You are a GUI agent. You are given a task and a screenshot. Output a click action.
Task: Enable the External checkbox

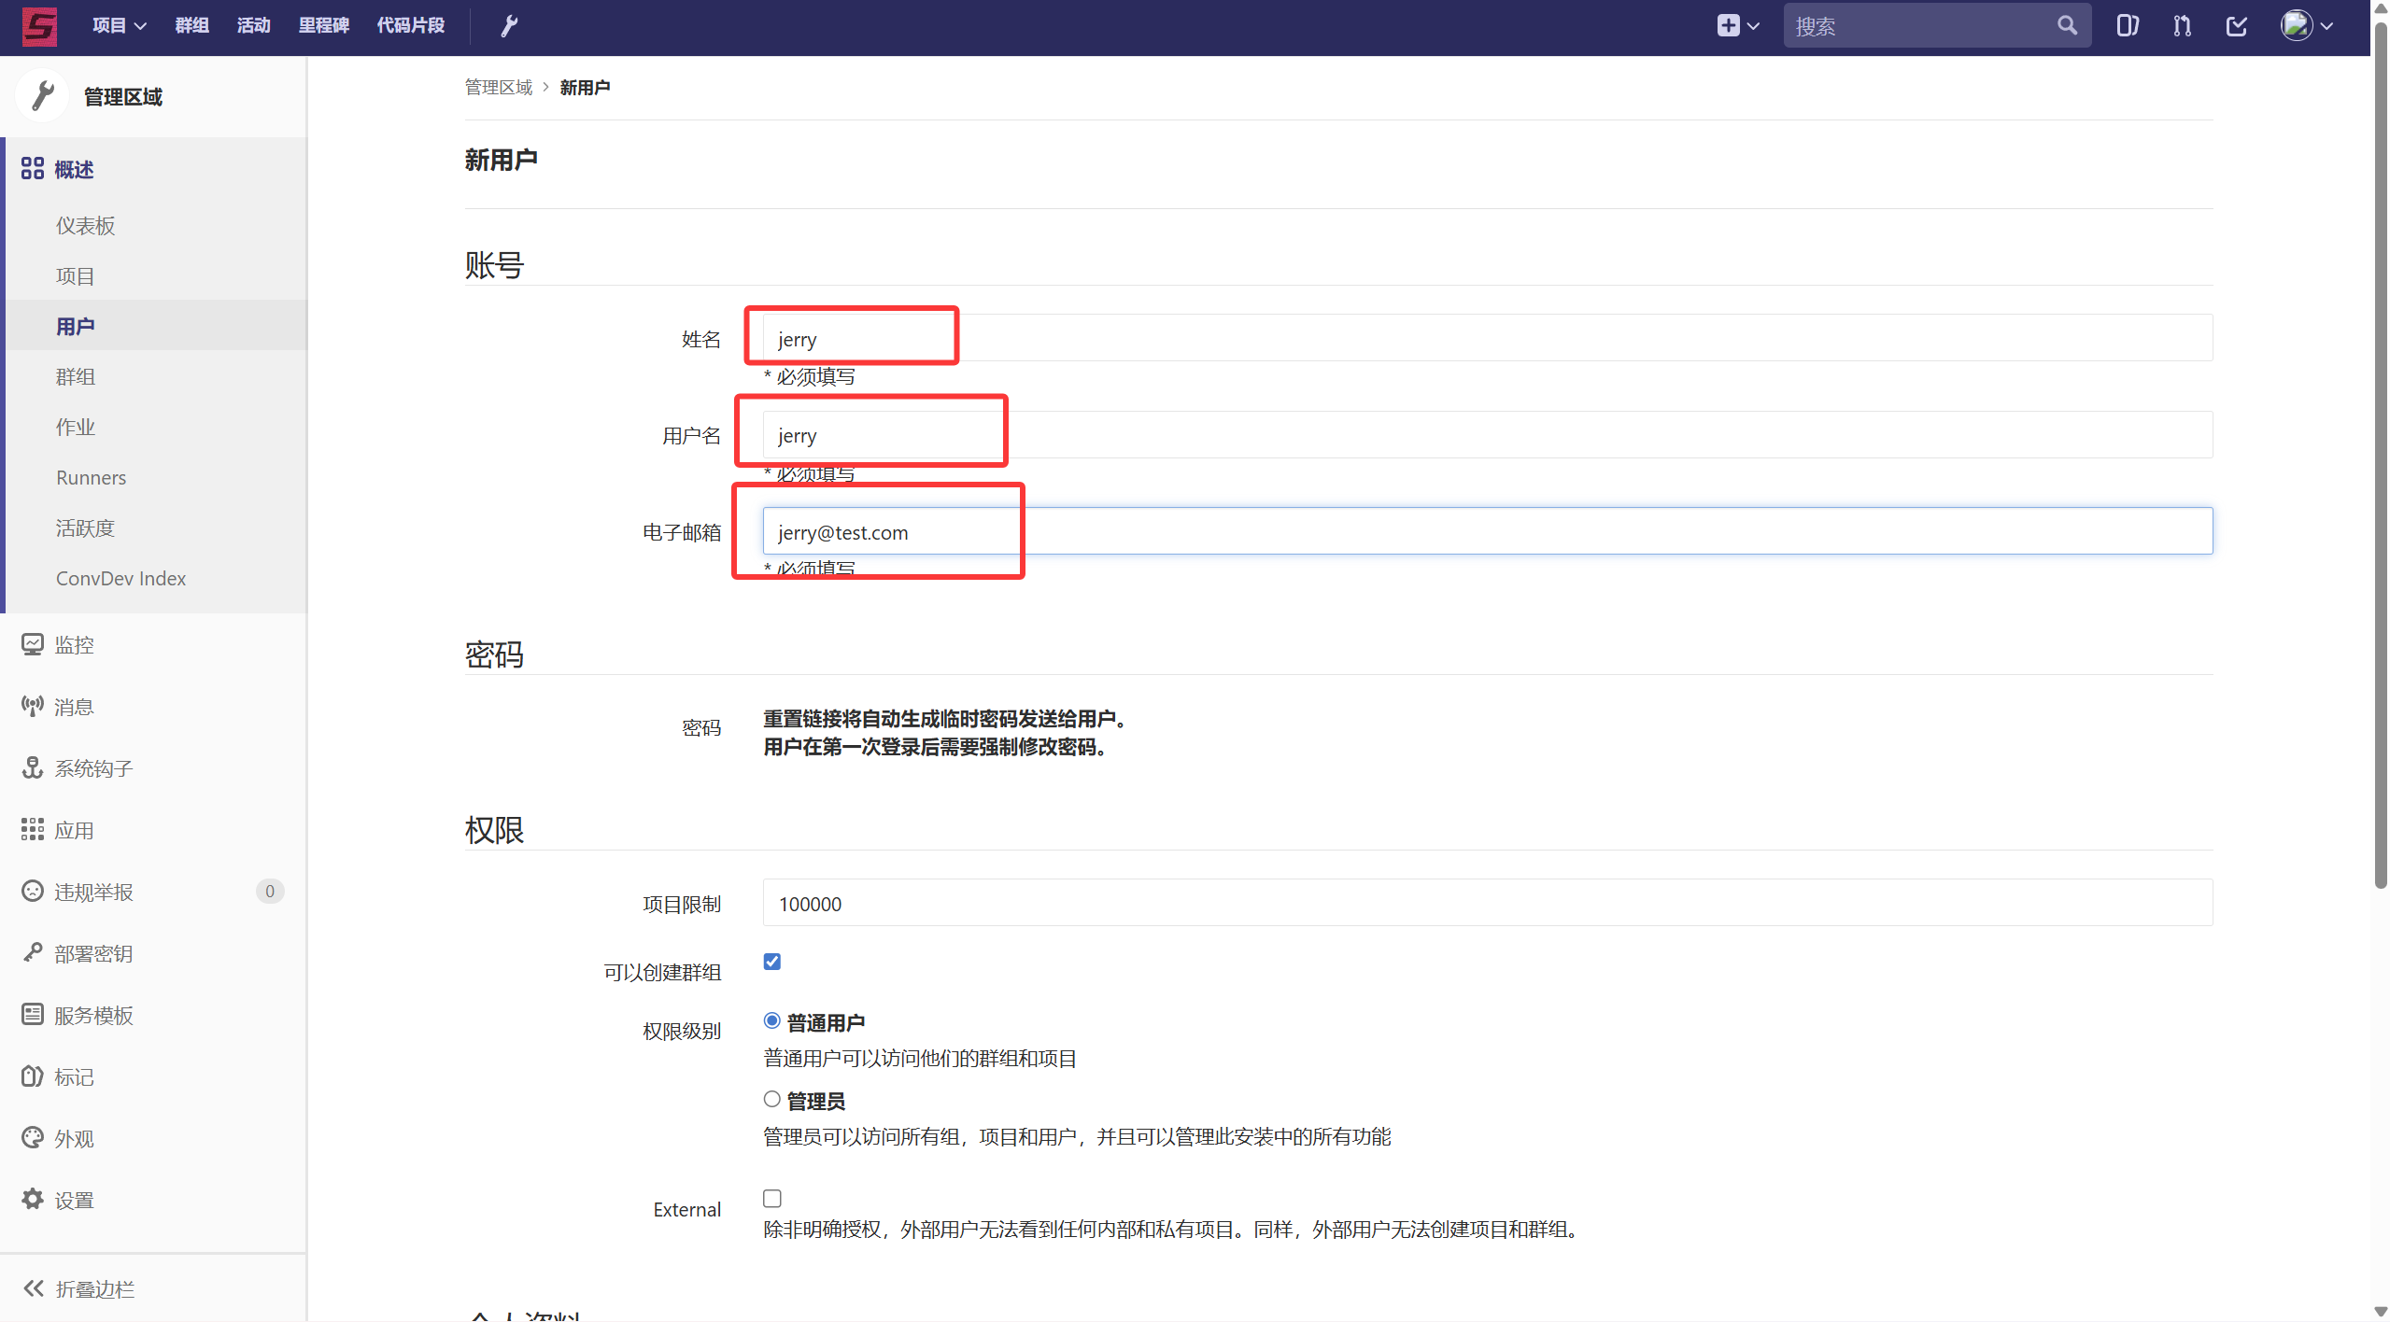(x=771, y=1198)
